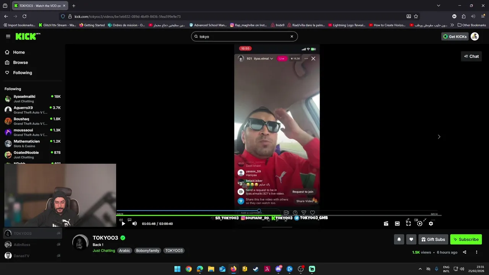Image resolution: width=489 pixels, height=275 pixels.
Task: Open the hamburger sidebar menu
Action: [x=8, y=36]
